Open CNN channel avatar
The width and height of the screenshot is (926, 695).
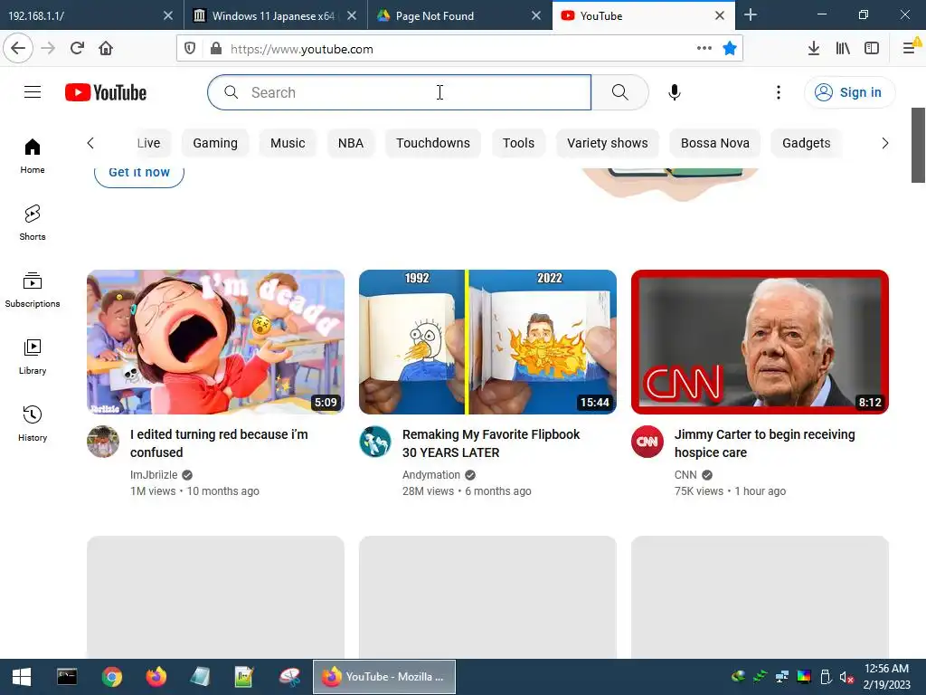coord(647,442)
